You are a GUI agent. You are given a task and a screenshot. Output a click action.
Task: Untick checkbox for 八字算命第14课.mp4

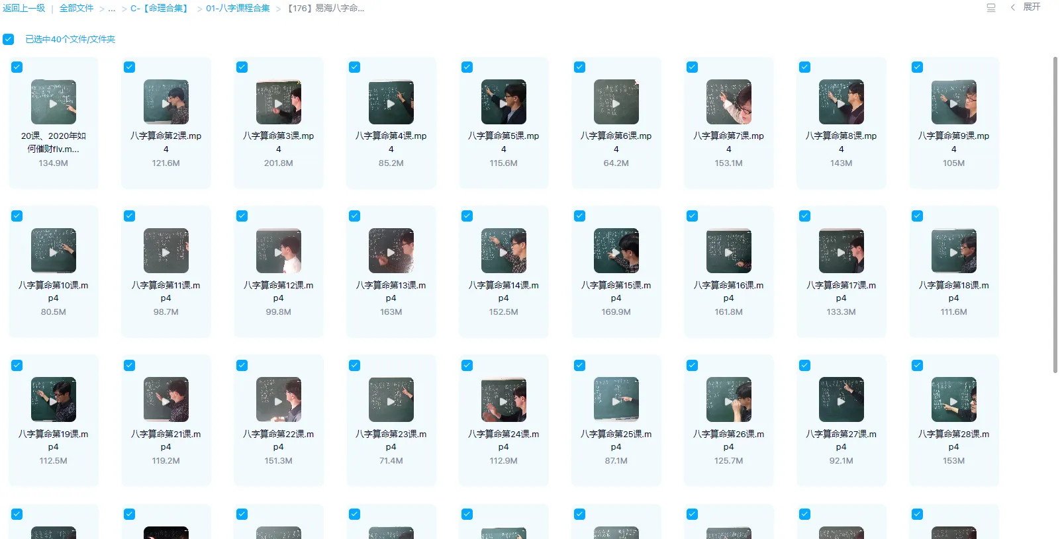467,216
